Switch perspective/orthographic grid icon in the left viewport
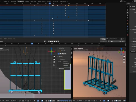Screen dimensions: 136x102 coord(54,65)
